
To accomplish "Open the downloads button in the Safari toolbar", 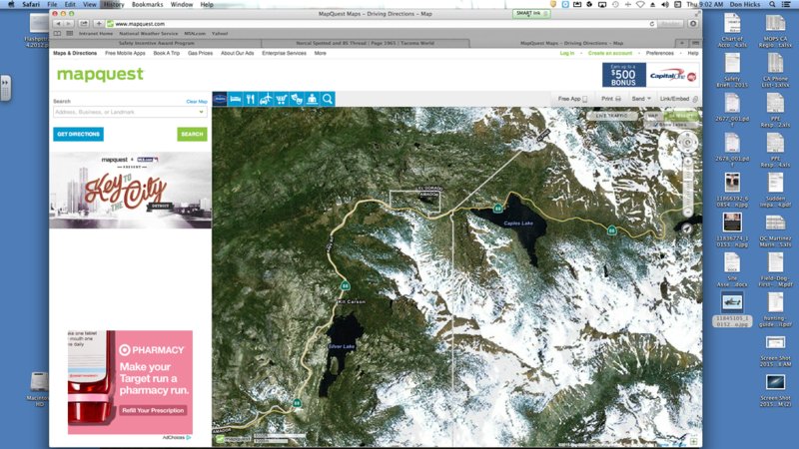I will 693,24.
